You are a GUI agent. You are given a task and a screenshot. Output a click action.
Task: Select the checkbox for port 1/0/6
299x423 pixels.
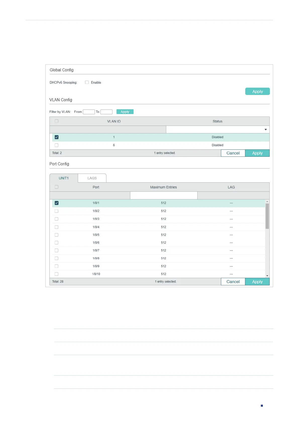(x=56, y=243)
